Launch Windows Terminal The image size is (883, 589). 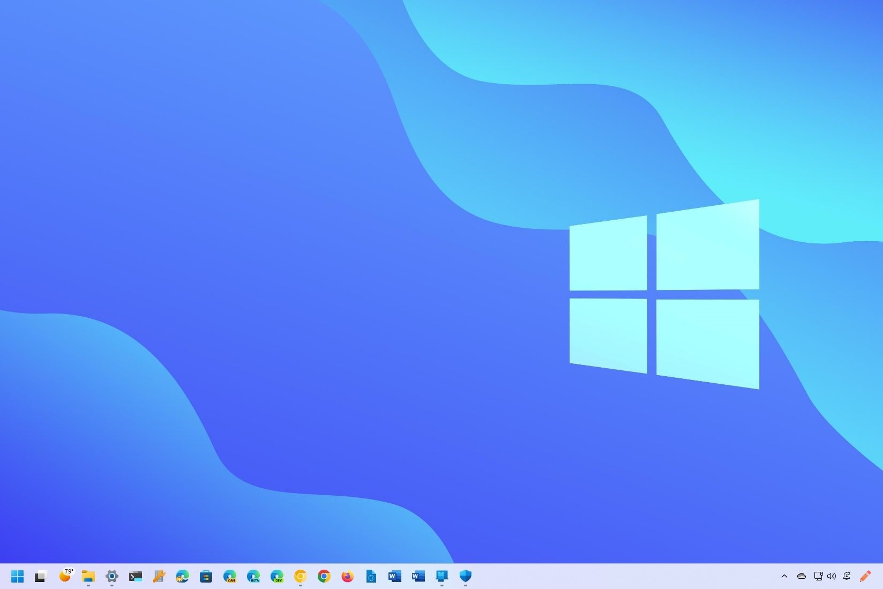tap(136, 576)
